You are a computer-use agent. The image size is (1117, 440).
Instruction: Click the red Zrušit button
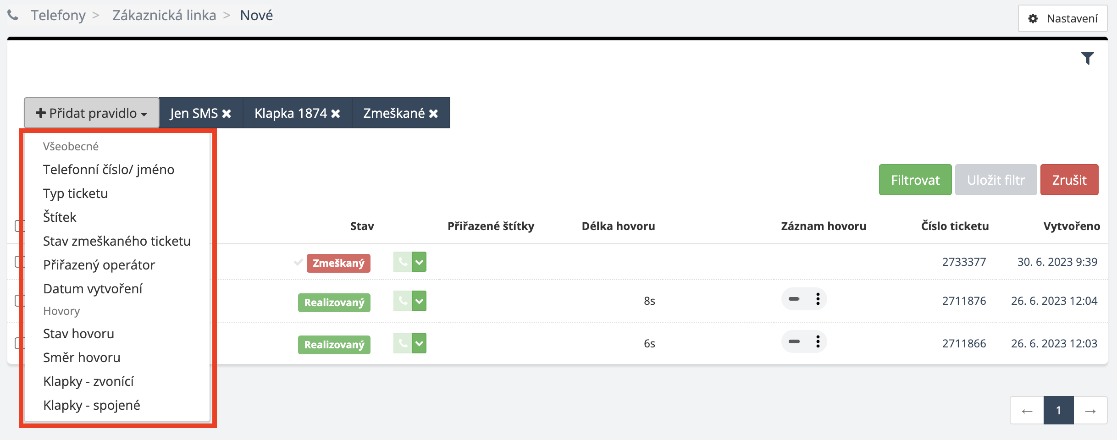[1069, 180]
